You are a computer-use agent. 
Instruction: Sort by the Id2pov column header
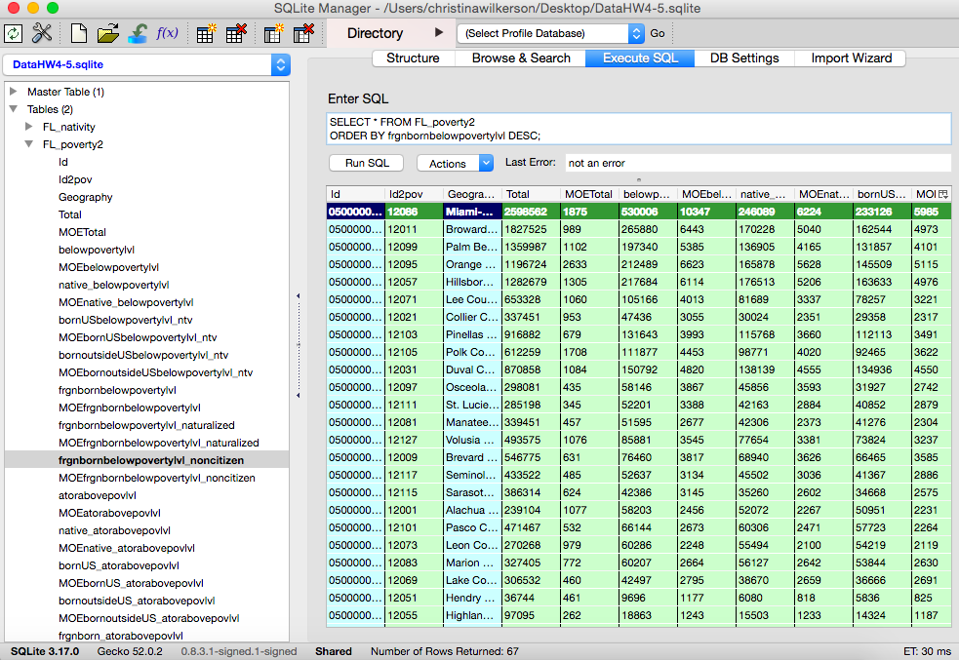(x=414, y=194)
